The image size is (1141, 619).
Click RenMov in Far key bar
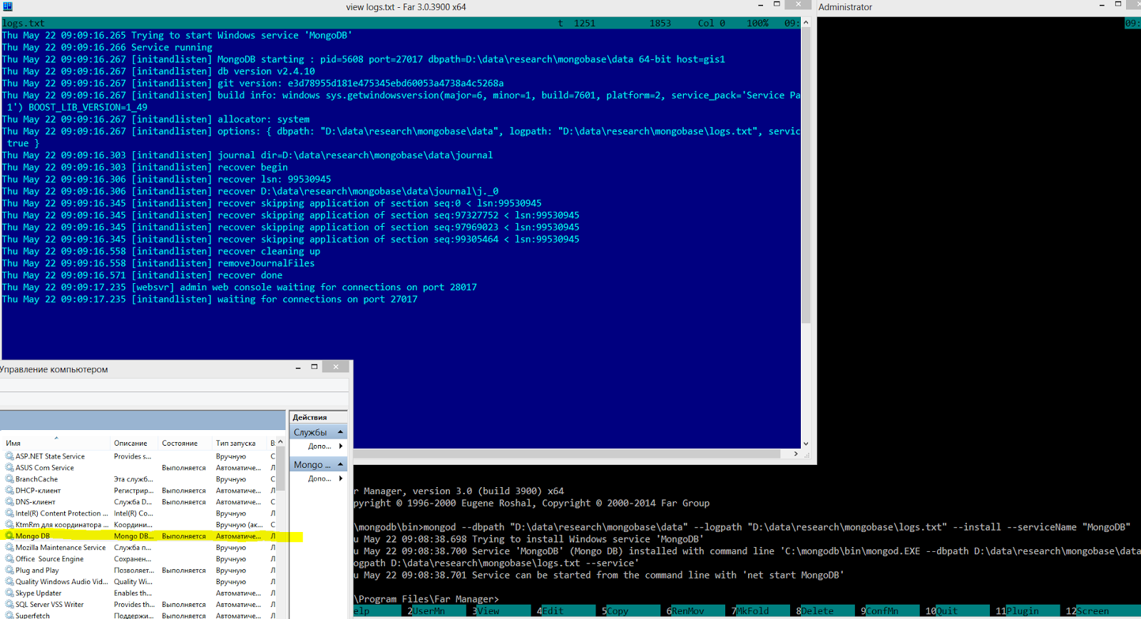[696, 611]
